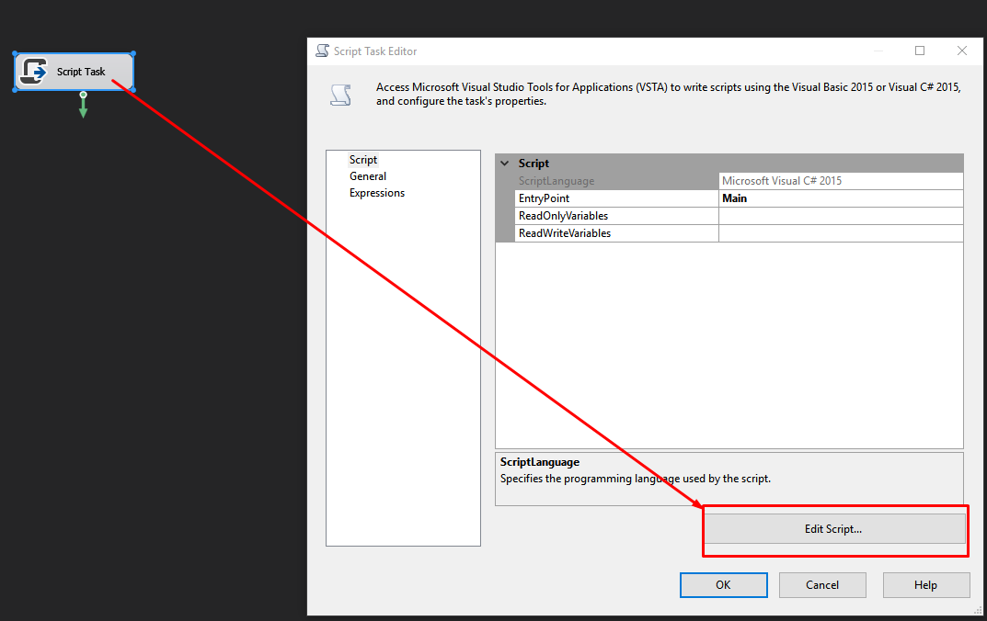
Task: Click the green precedence constraint arrow
Action: [83, 107]
